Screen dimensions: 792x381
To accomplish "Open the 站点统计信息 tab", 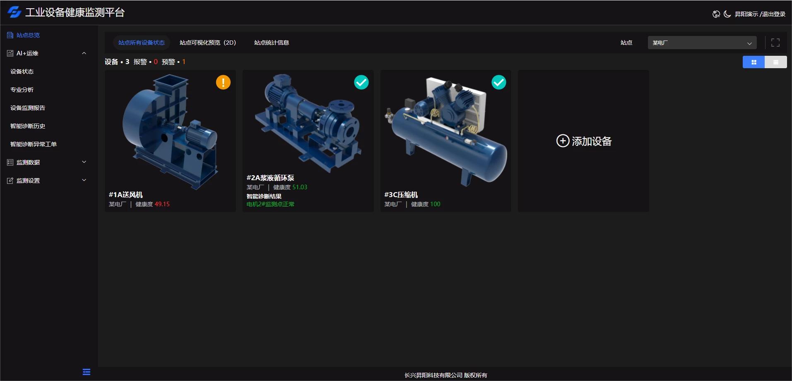I will tap(271, 43).
